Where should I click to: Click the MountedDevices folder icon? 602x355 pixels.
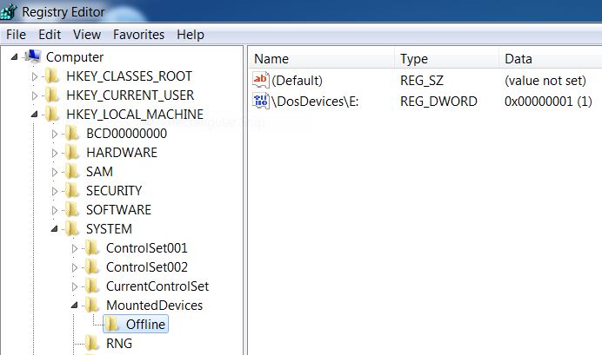click(x=91, y=306)
